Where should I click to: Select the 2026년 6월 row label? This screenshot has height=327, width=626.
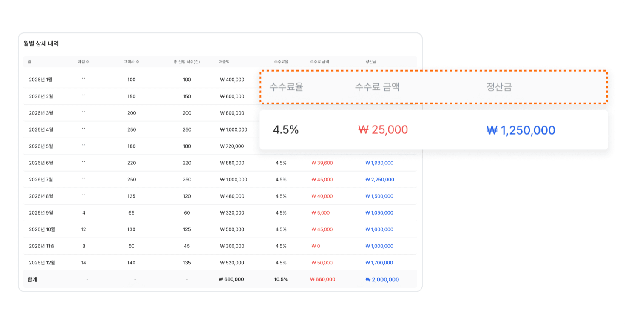click(x=41, y=163)
